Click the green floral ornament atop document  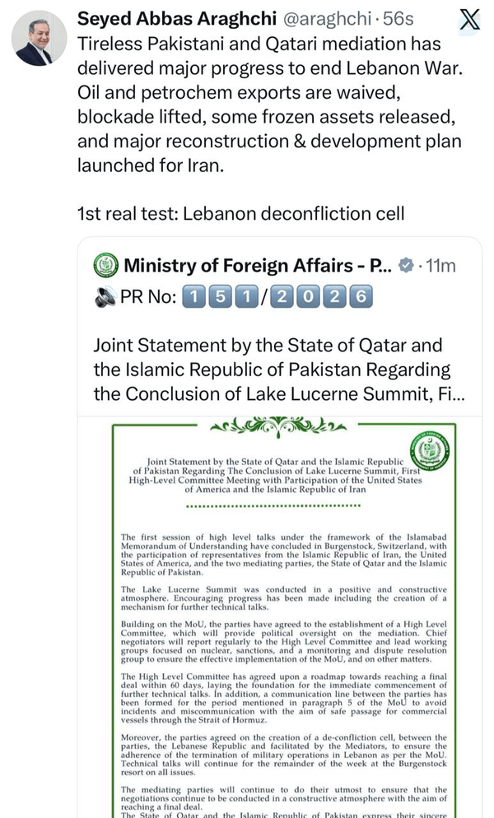pyautogui.click(x=277, y=426)
